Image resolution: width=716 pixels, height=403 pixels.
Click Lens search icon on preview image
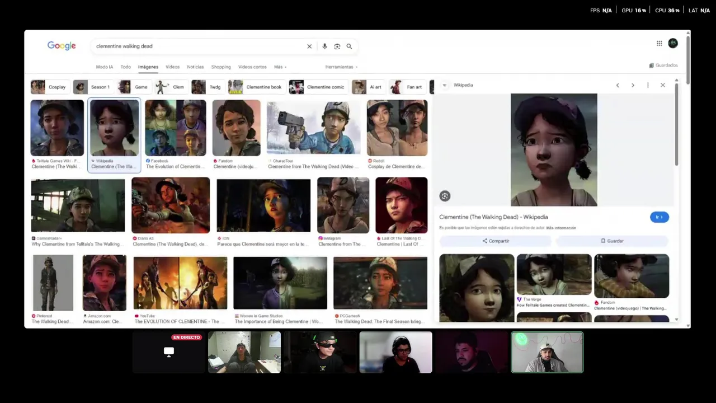[x=445, y=196]
